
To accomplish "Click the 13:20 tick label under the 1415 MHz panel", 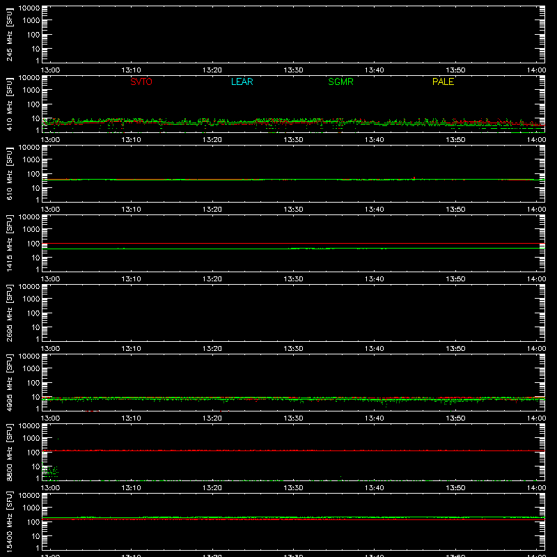I will [x=212, y=279].
